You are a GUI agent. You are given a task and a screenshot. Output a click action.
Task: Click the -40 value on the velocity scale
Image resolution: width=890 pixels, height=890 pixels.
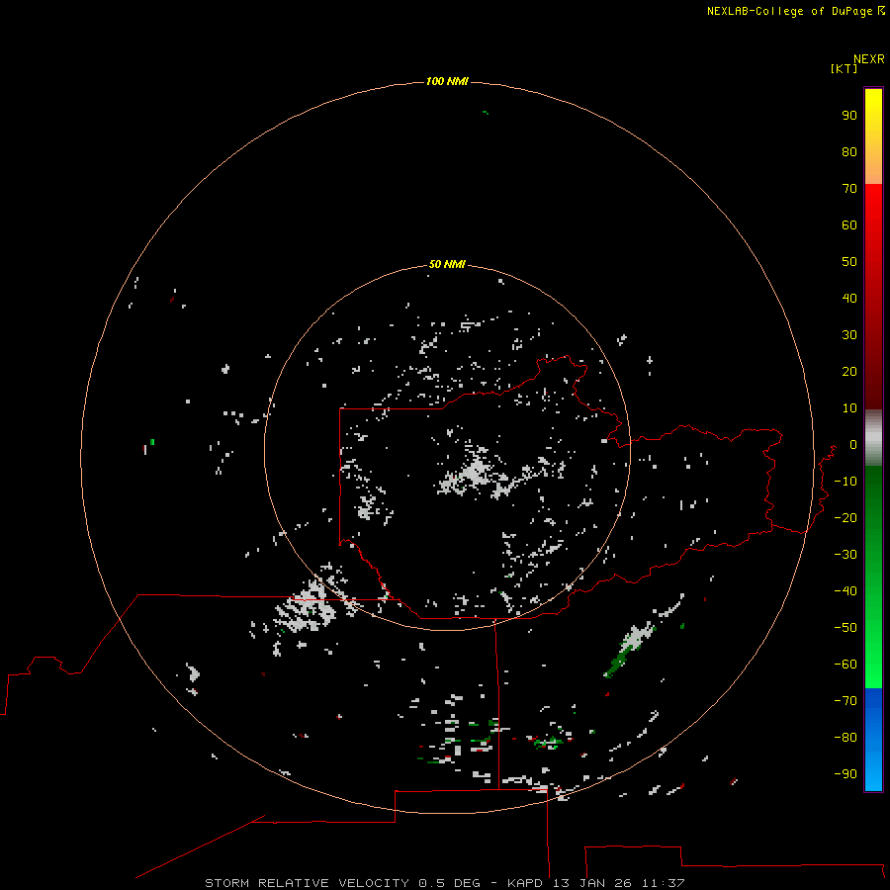pos(845,591)
